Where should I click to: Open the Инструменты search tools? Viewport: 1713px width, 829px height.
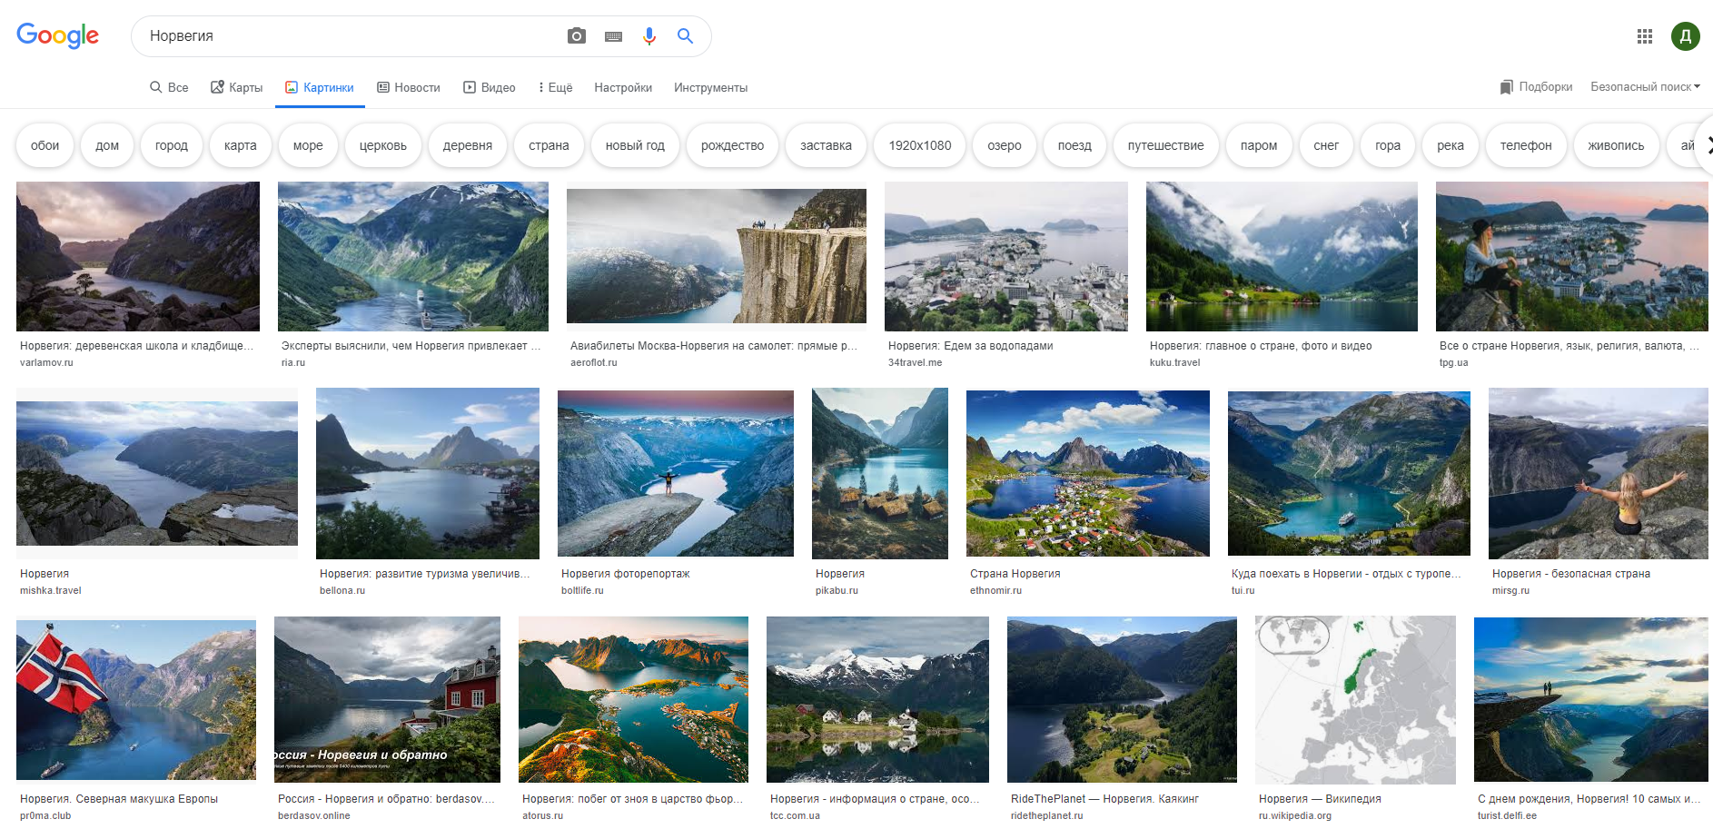tap(710, 88)
